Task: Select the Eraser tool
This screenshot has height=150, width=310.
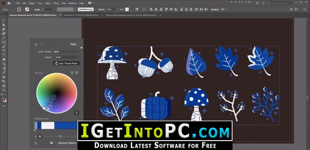Action: pyautogui.click(x=4, y=60)
